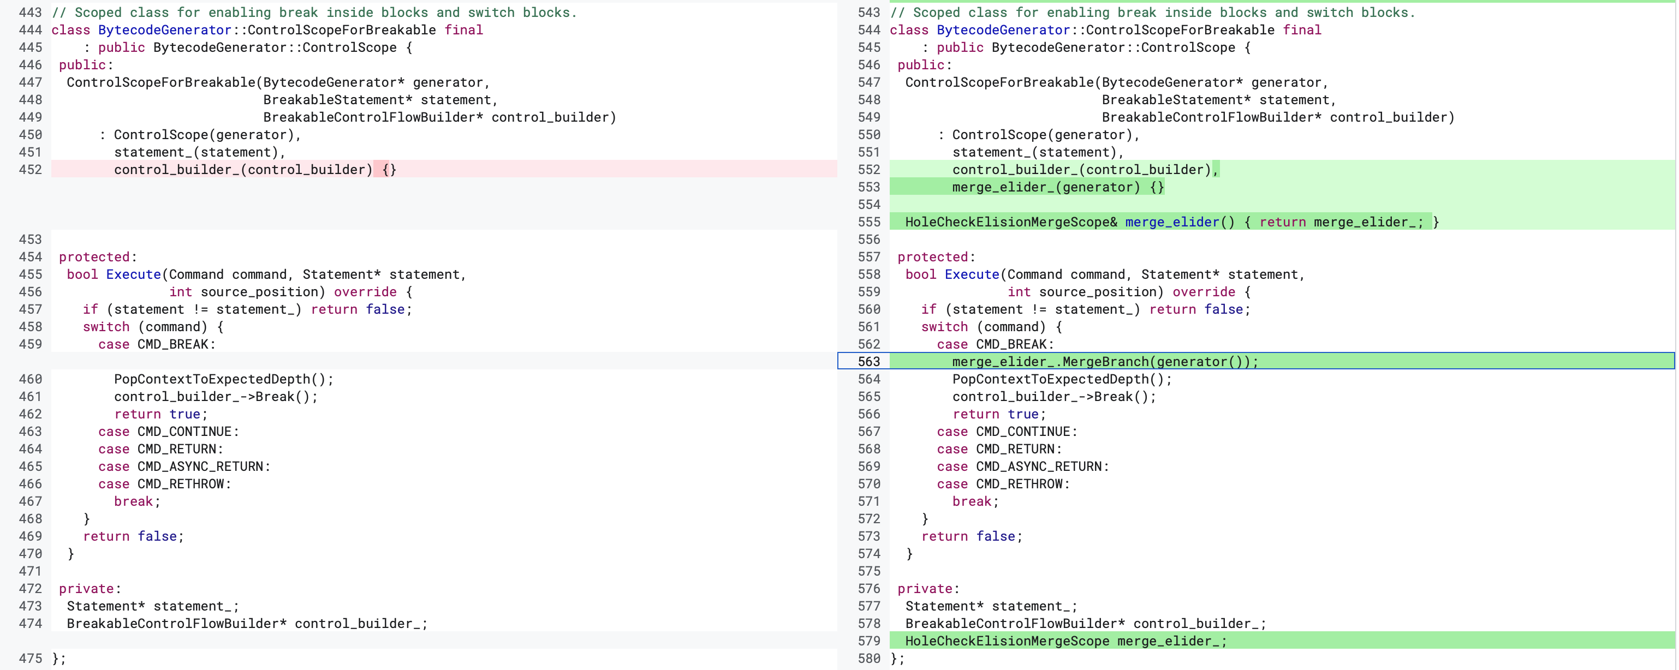The width and height of the screenshot is (1679, 670).
Task: Click the Execute function name on line 558
Action: (x=971, y=274)
